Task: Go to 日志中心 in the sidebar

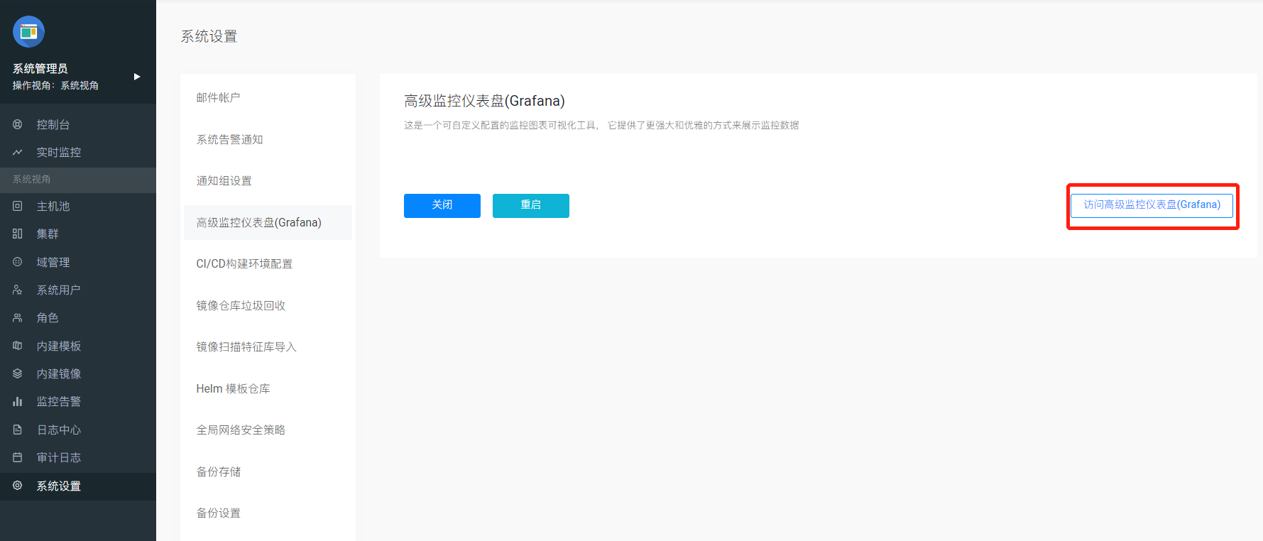Action: pos(59,430)
